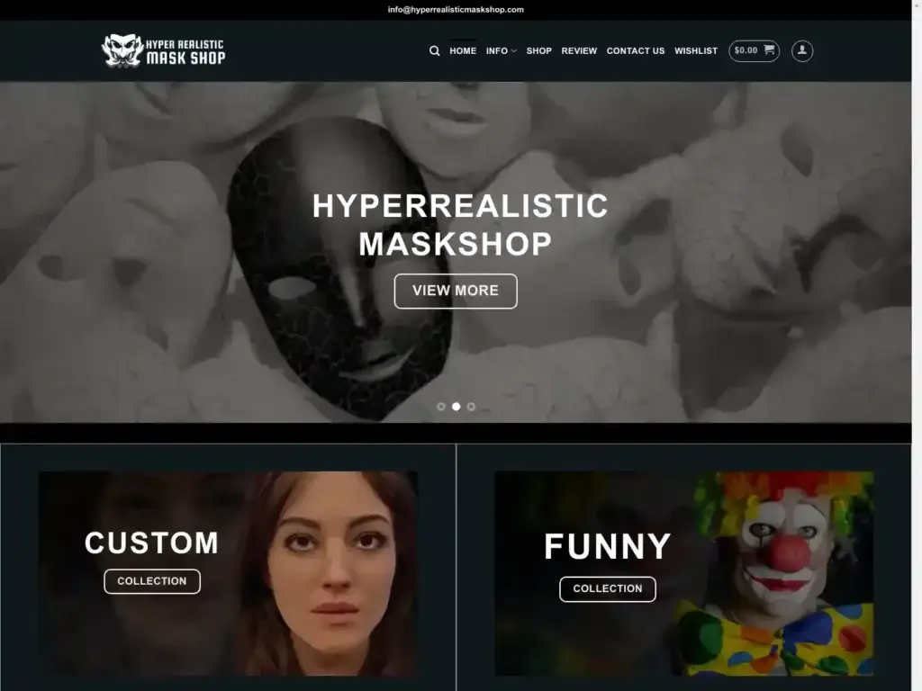Viewport: 922px width, 691px height.
Task: Select the first slider navigation dot
Action: [x=441, y=407]
